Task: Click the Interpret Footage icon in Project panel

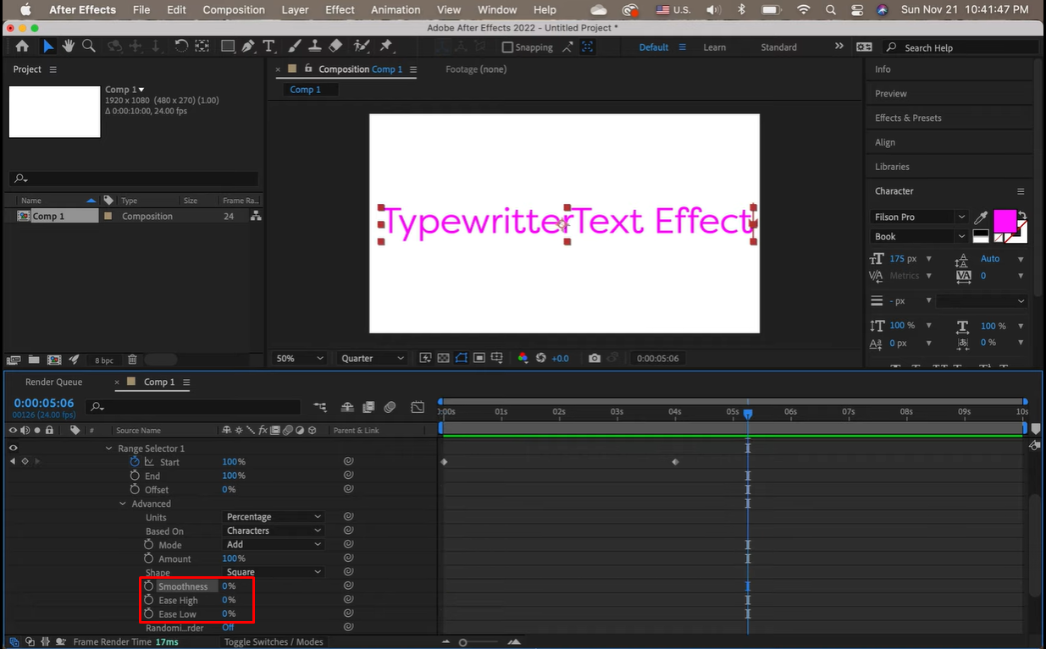Action: coord(14,360)
